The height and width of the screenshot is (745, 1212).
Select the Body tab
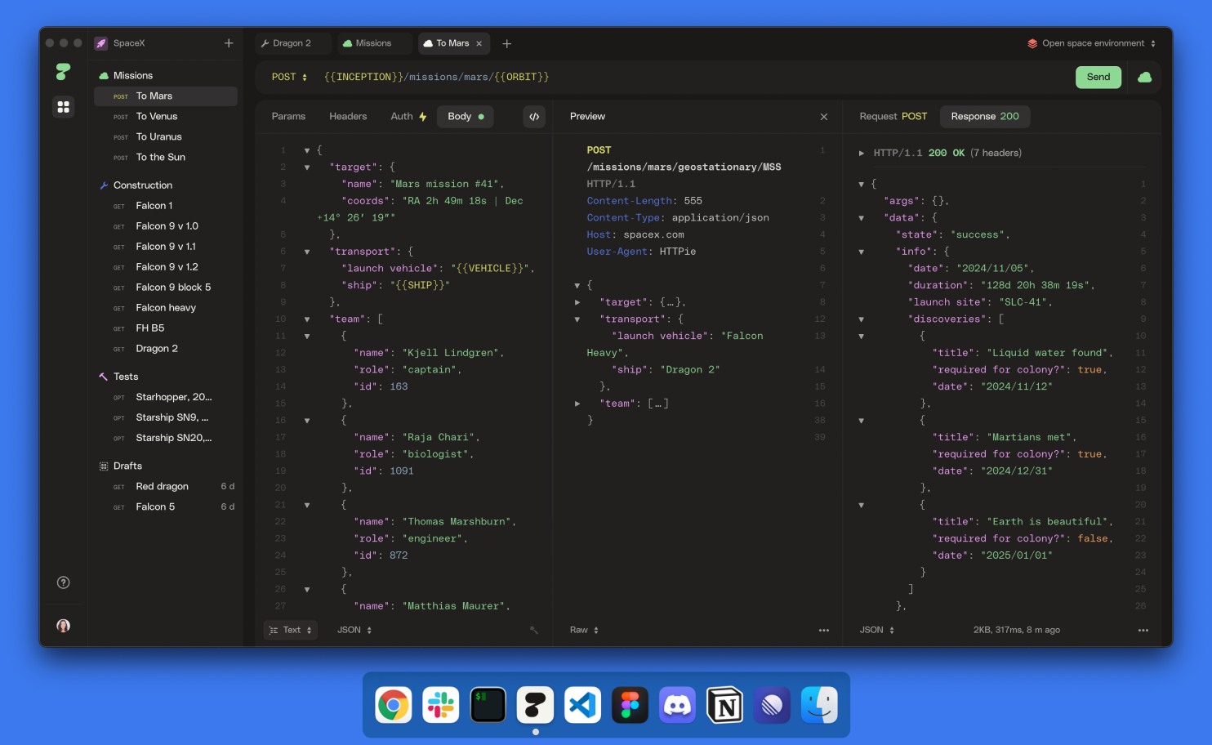coord(466,117)
